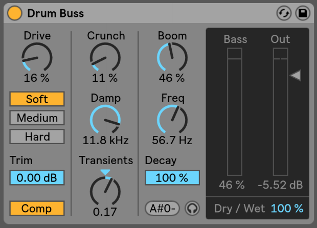This screenshot has height=228, width=317.
Task: Click the Drive knob
Action: pos(37,58)
